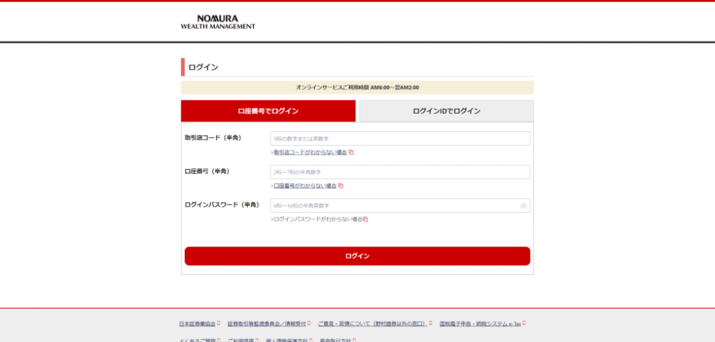The width and height of the screenshot is (715, 342).
Task: Focus the ログインパスワード input field
Action: [x=395, y=206]
